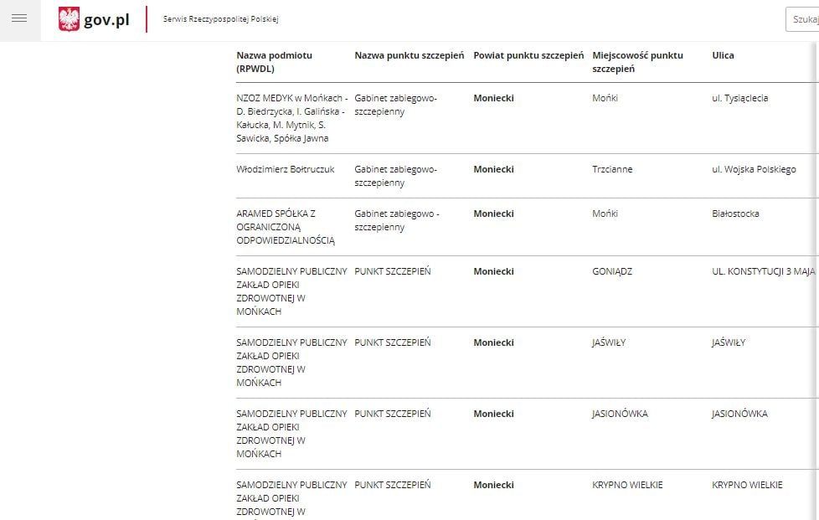Click the JASIONÓWKA locality cell
This screenshot has height=520, width=819.
[x=620, y=414]
